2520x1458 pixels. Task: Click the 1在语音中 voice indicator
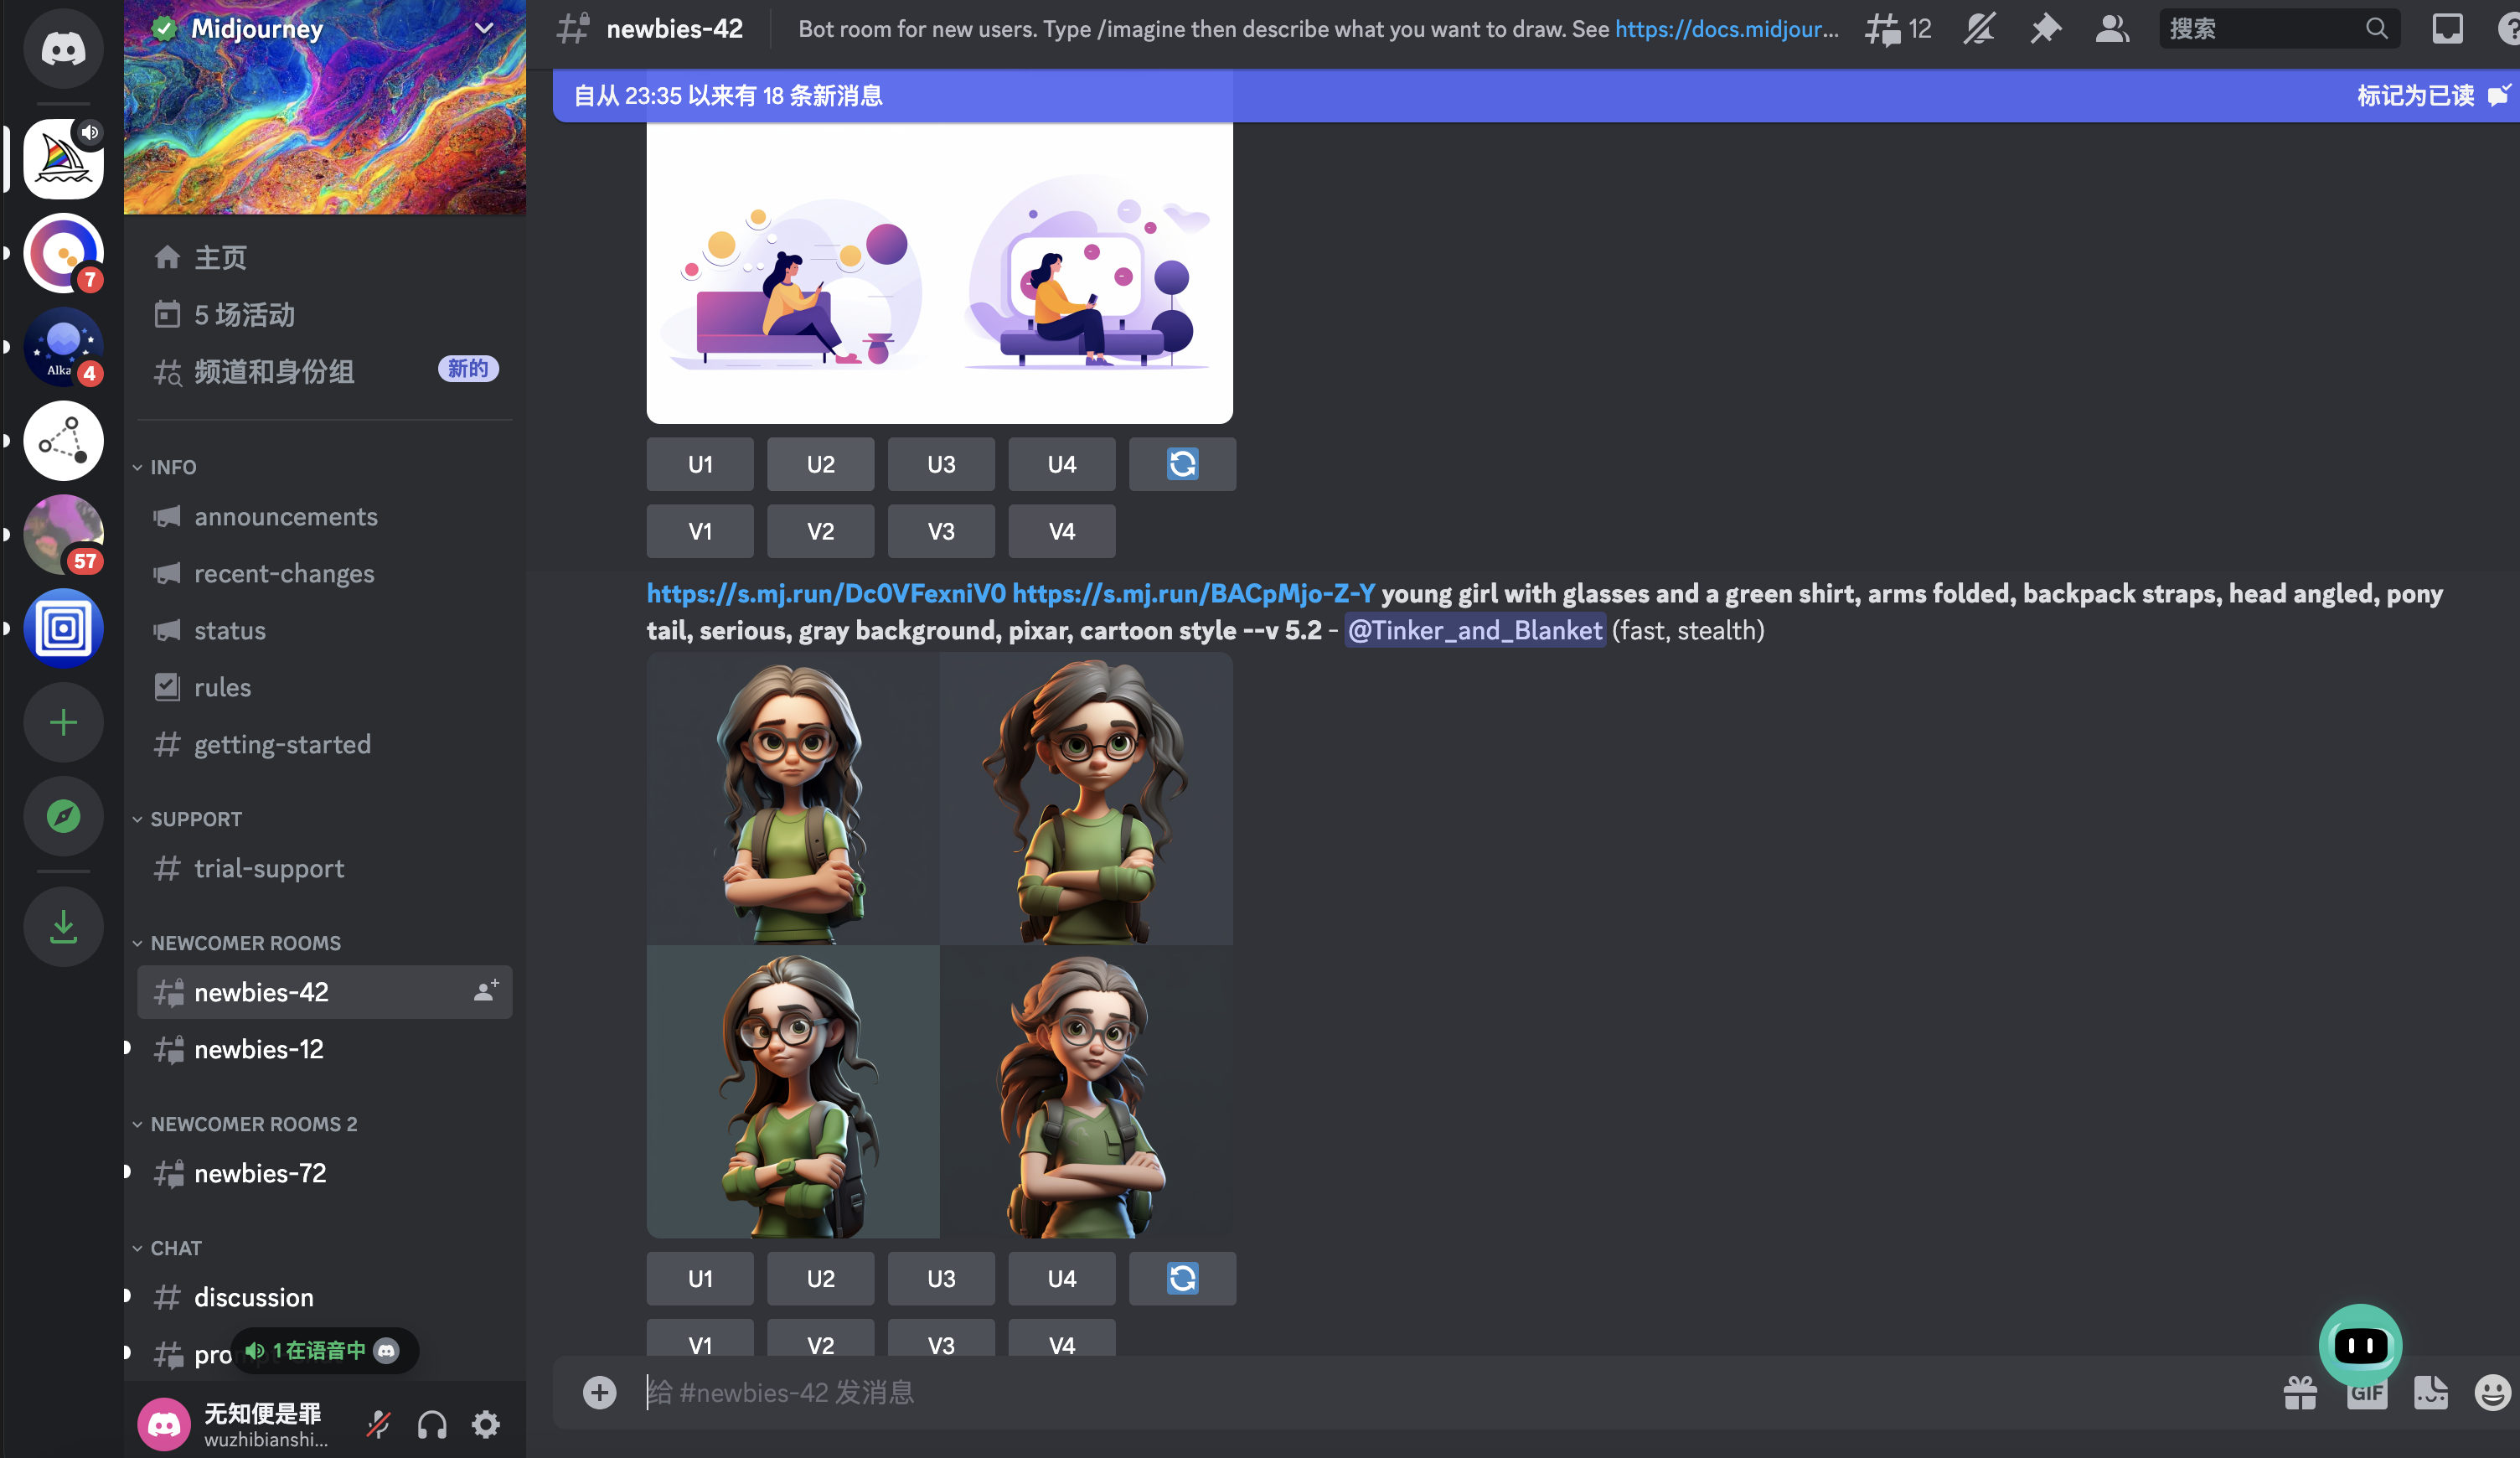coord(323,1351)
